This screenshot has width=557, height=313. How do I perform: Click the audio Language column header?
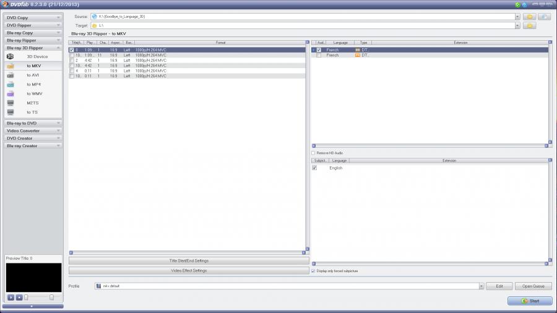(x=340, y=43)
